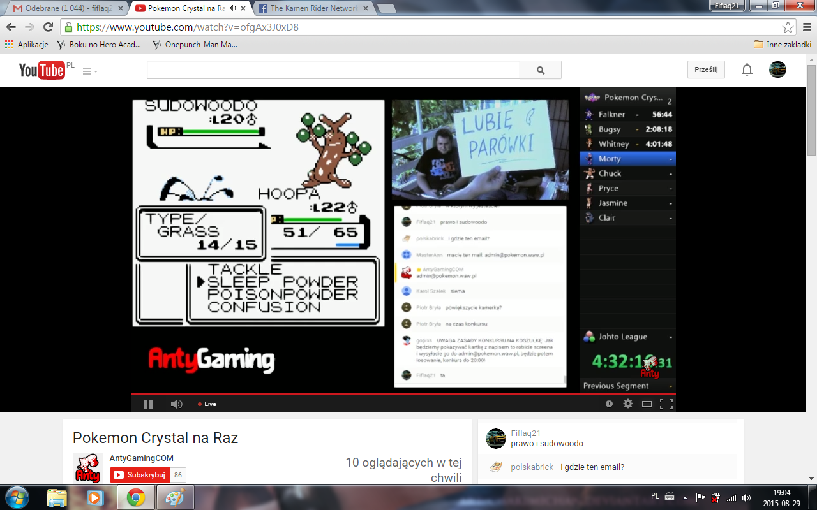This screenshot has width=817, height=510.
Task: Click the Watch Later clock icon
Action: [609, 404]
